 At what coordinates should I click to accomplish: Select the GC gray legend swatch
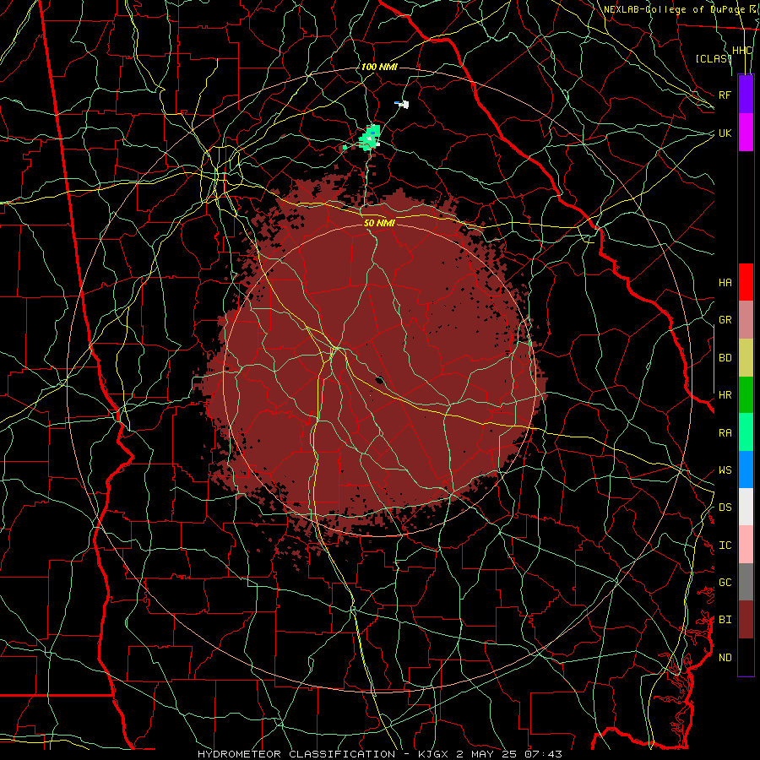pos(746,582)
